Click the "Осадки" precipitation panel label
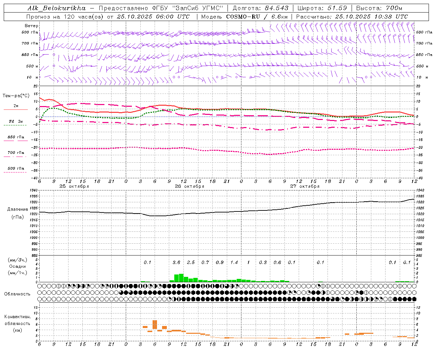 17,266
